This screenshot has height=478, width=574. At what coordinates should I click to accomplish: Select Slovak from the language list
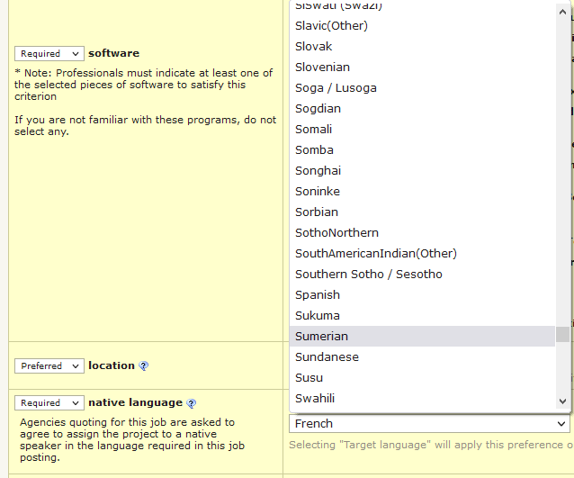(x=422, y=47)
